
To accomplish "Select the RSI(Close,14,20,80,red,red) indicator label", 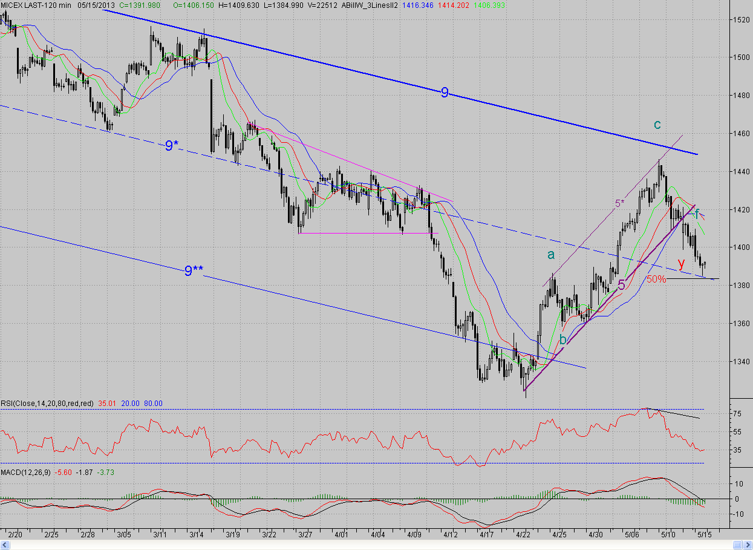I will [47, 403].
